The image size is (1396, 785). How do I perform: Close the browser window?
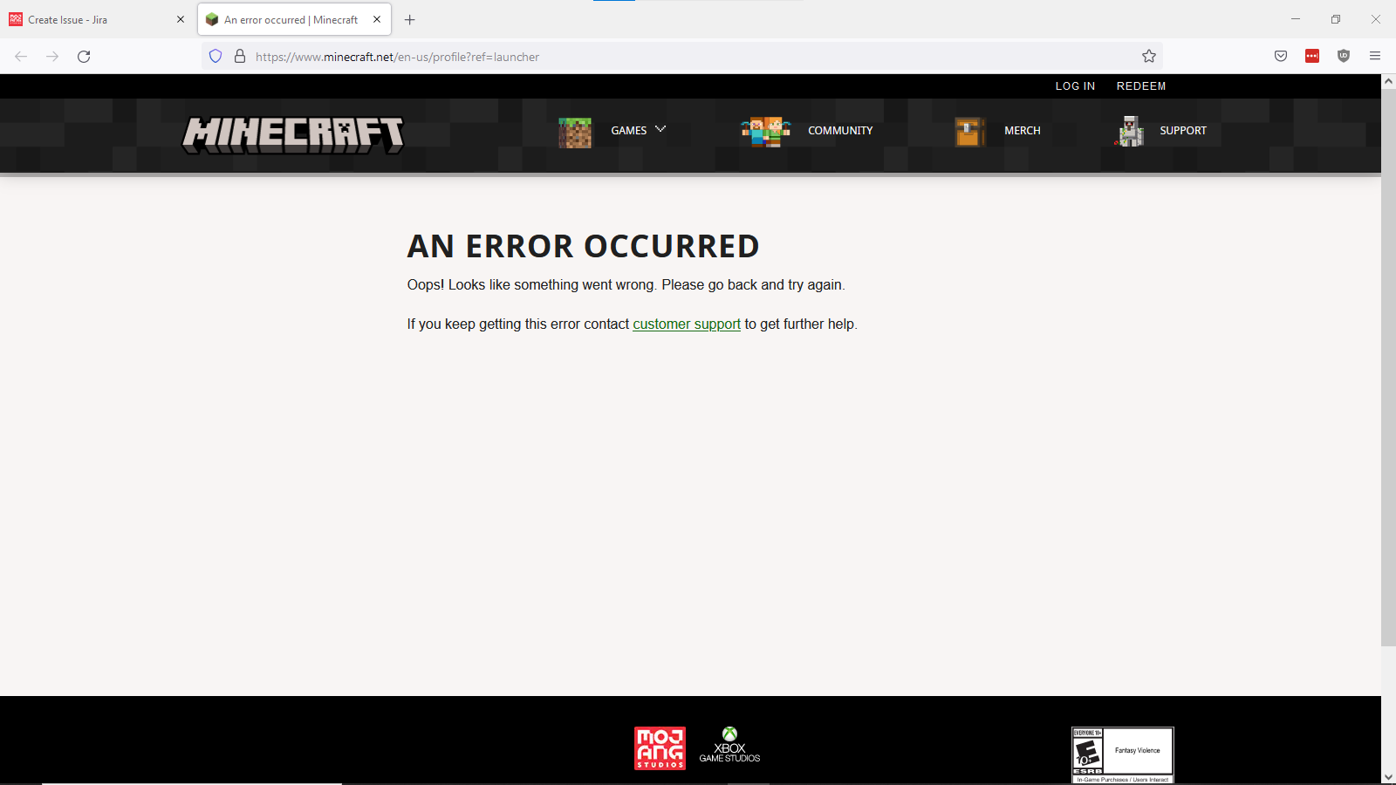pos(1376,19)
